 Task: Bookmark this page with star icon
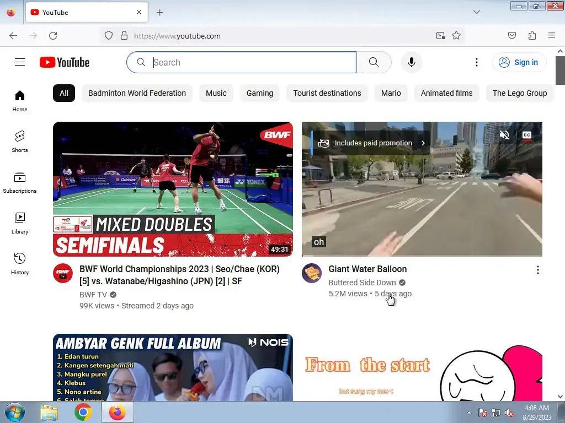pyautogui.click(x=456, y=36)
